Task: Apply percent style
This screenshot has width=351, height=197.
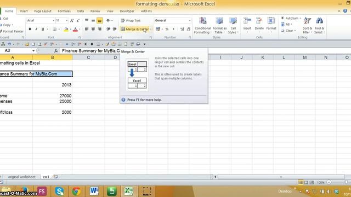Action: pos(167,29)
